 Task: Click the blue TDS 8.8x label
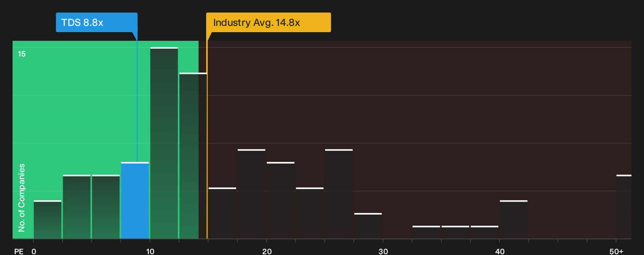tap(97, 22)
